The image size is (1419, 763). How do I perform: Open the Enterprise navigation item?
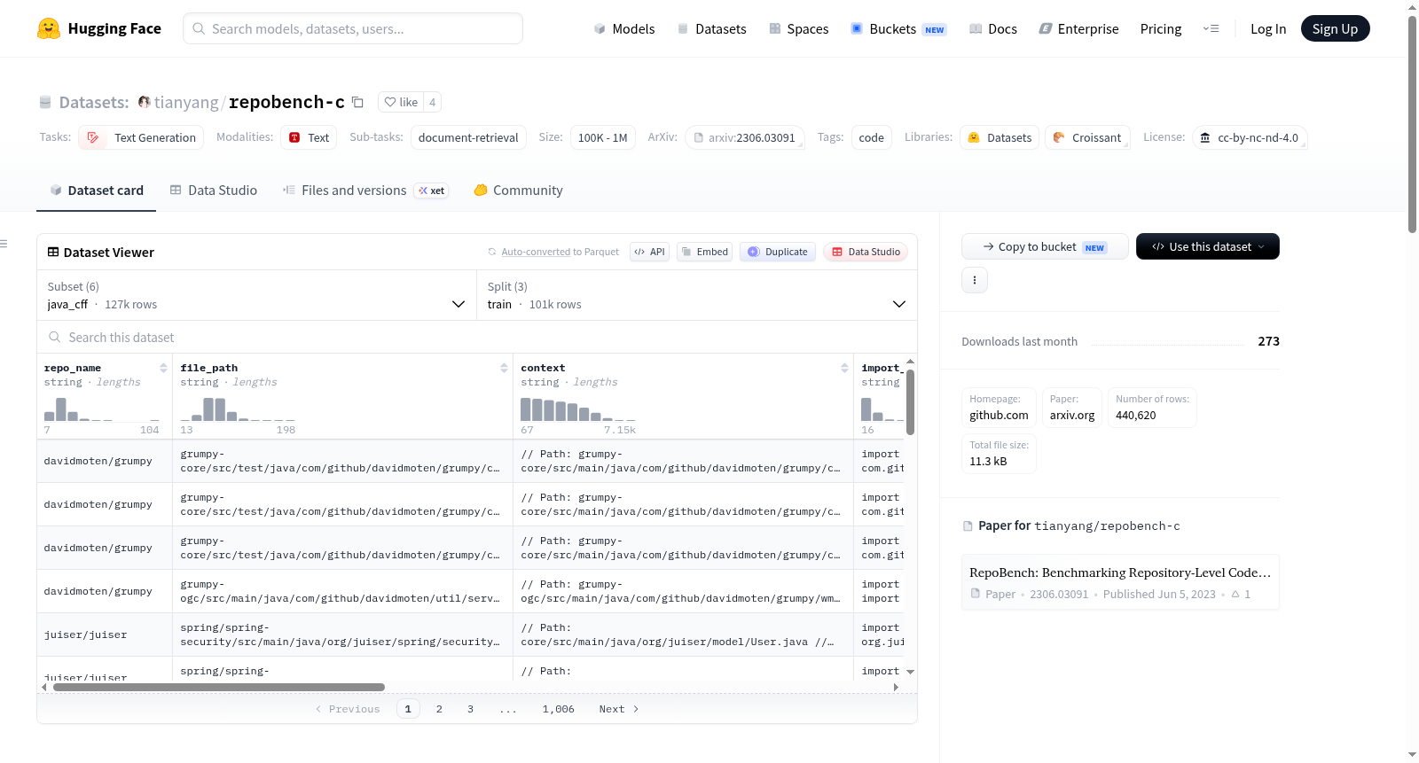tap(1078, 28)
